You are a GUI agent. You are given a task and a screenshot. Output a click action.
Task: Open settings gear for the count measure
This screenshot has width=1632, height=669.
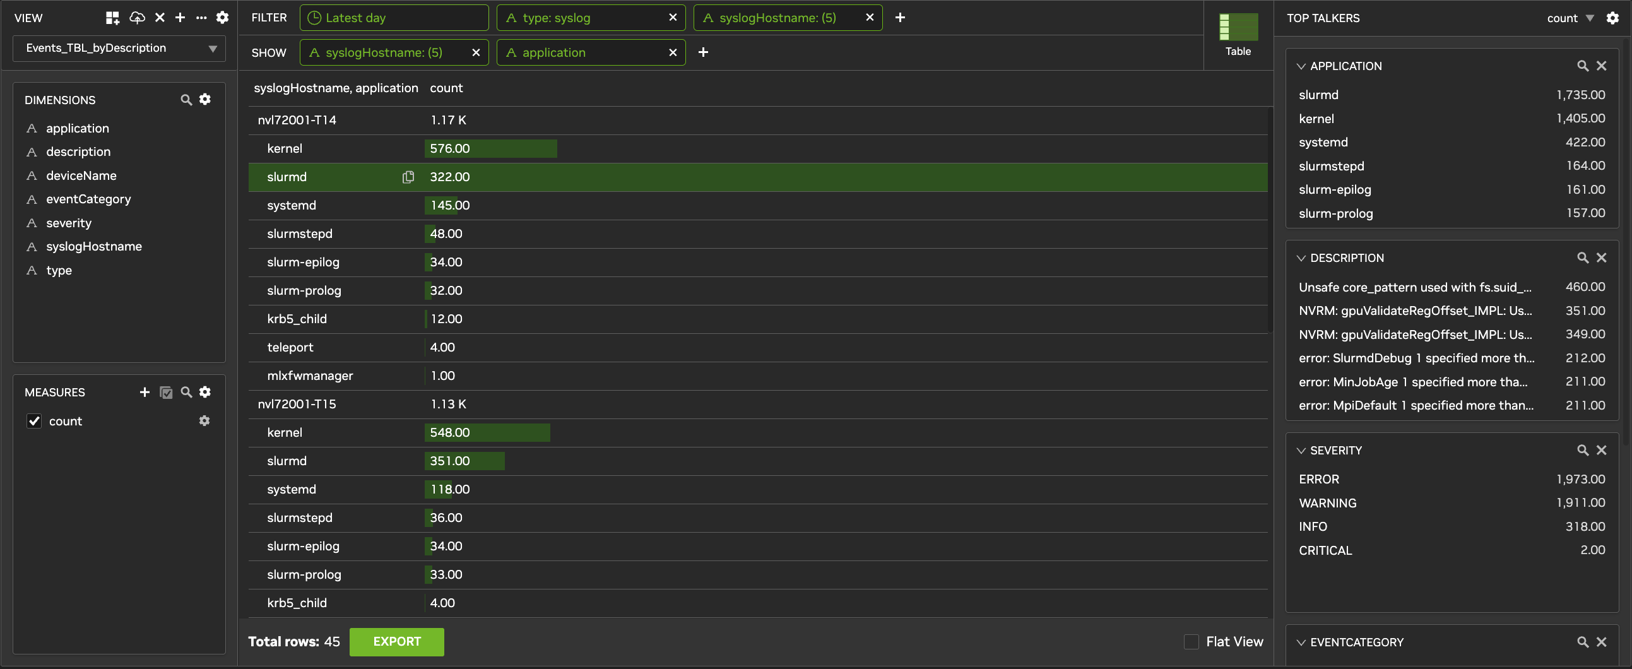coord(204,421)
